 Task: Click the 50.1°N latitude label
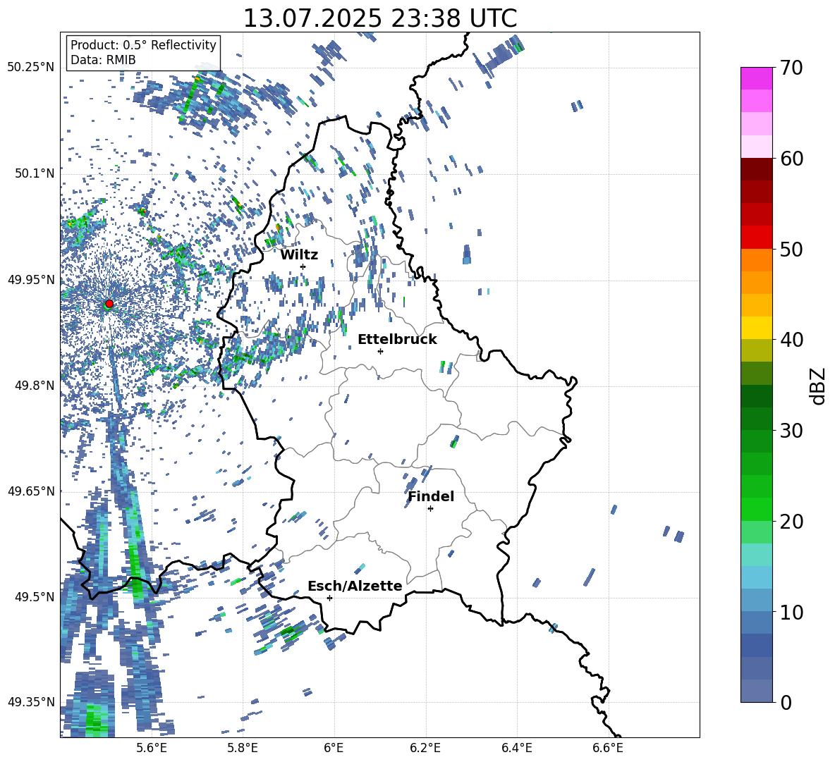point(35,173)
